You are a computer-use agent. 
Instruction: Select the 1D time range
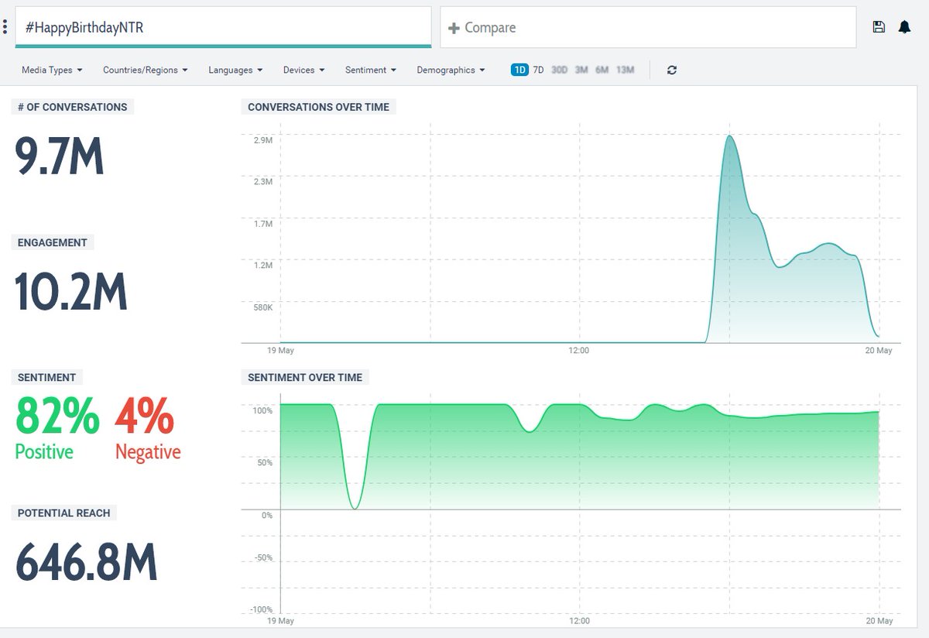[x=519, y=70]
